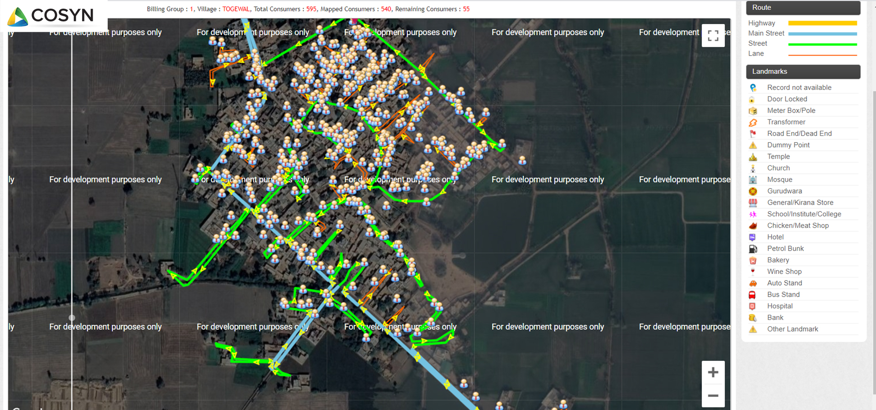Click the TOGEWAL village name
The width and height of the screenshot is (876, 410).
tap(236, 9)
